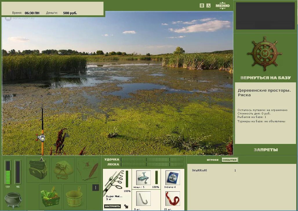This screenshot has width=298, height=211.
Task: Open the МЕНЮ game menu
Action: click(x=223, y=5)
